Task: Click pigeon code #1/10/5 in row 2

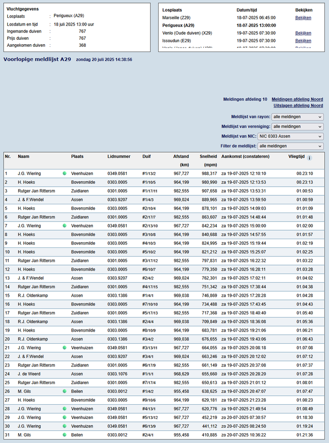Action: (x=149, y=182)
